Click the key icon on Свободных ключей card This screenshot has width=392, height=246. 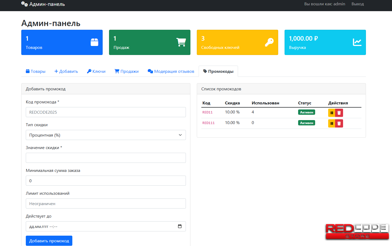pyautogui.click(x=269, y=42)
